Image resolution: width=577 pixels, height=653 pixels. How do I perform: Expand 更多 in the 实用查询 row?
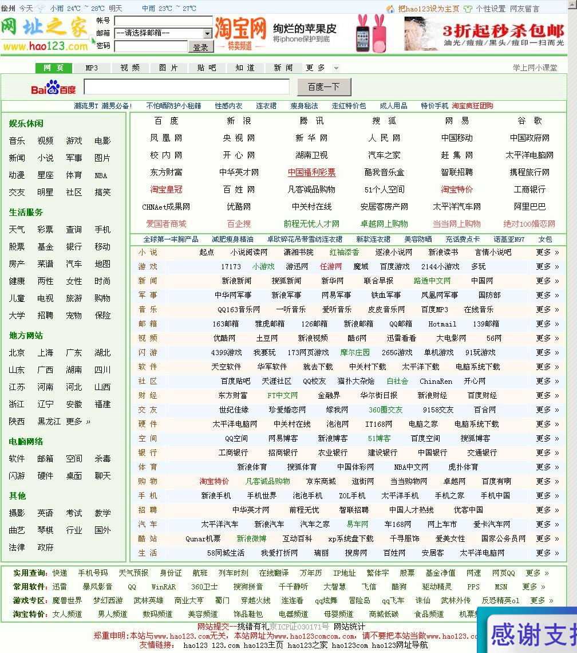(x=537, y=573)
